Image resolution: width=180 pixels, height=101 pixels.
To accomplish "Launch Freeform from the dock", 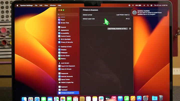I will pos(101,99).
